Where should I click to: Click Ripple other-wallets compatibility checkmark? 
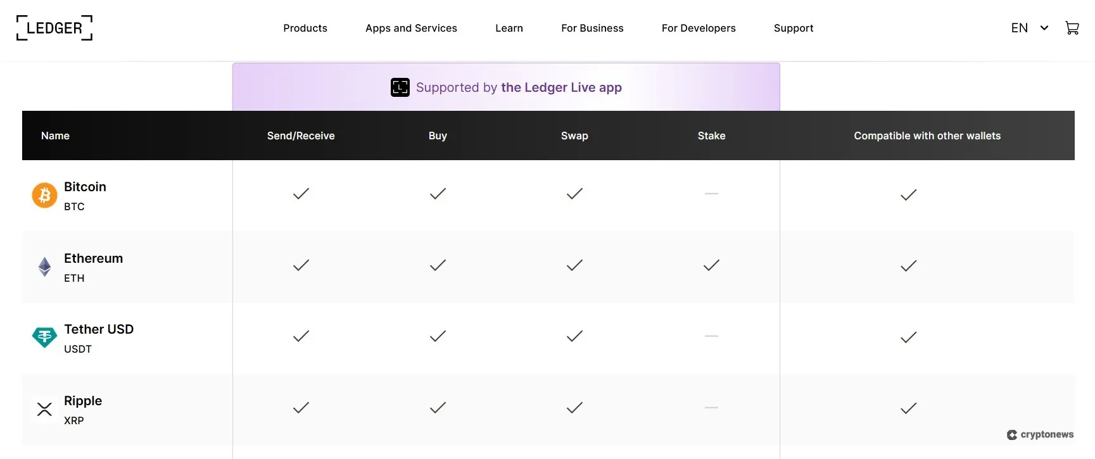(909, 408)
